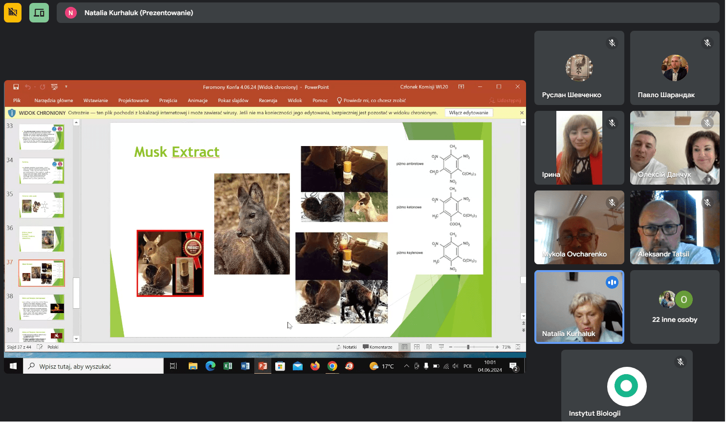Viewport: 726px width, 423px height.
Task: Click the green screen layout icon in the meeting bar
Action: pos(39,13)
